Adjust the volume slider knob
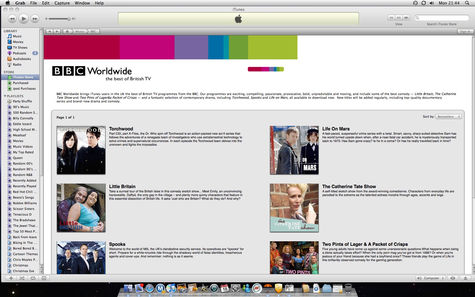 (69, 19)
